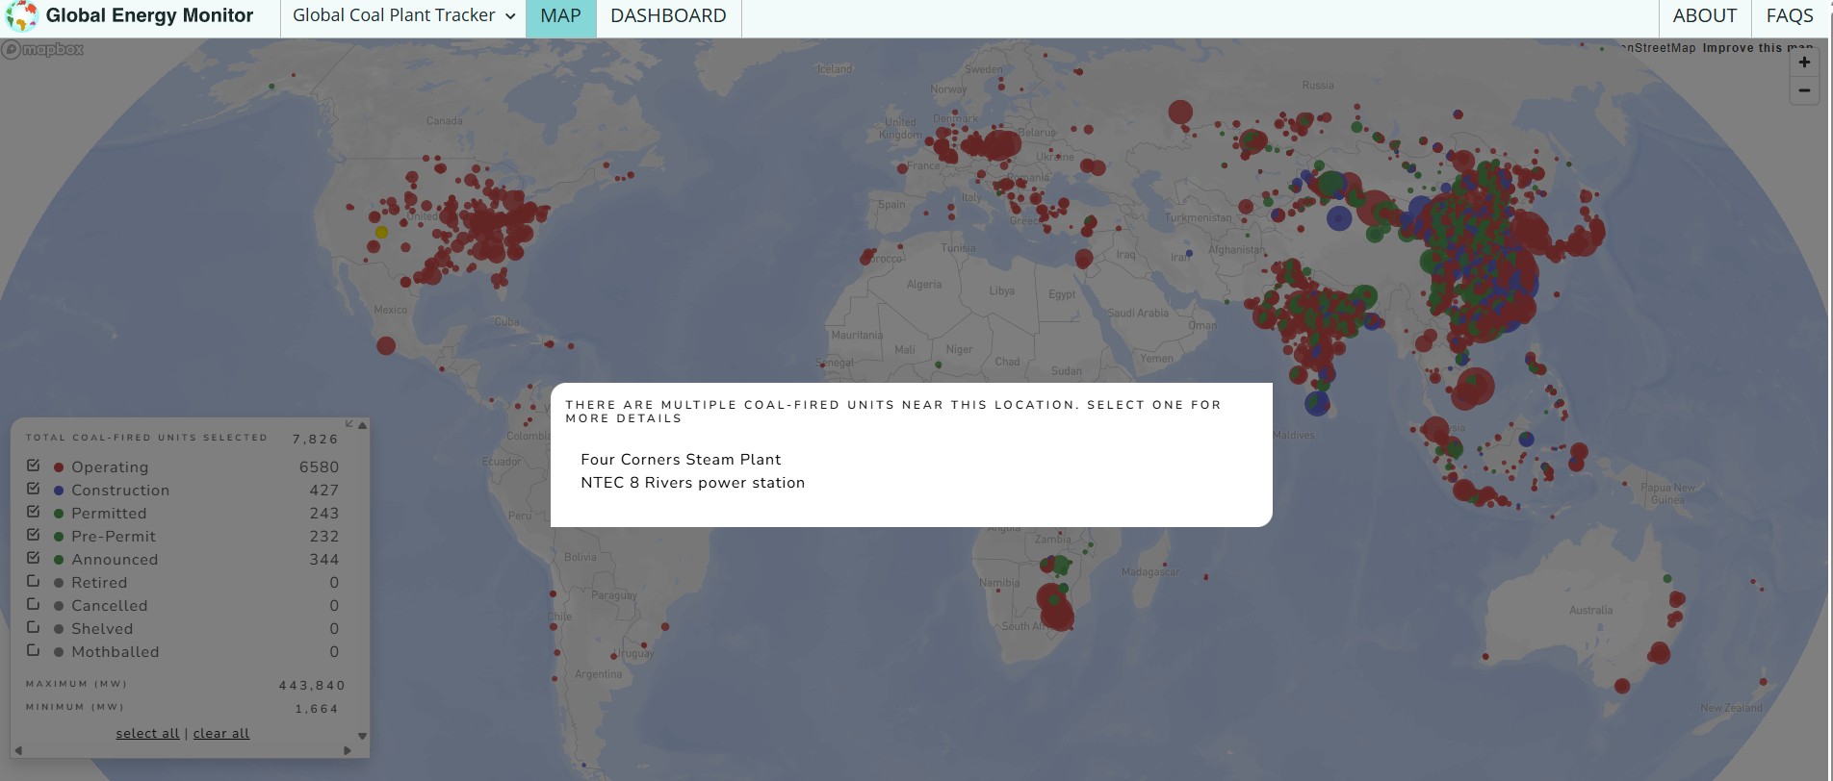
Task: Click the clear all link
Action: point(221,733)
